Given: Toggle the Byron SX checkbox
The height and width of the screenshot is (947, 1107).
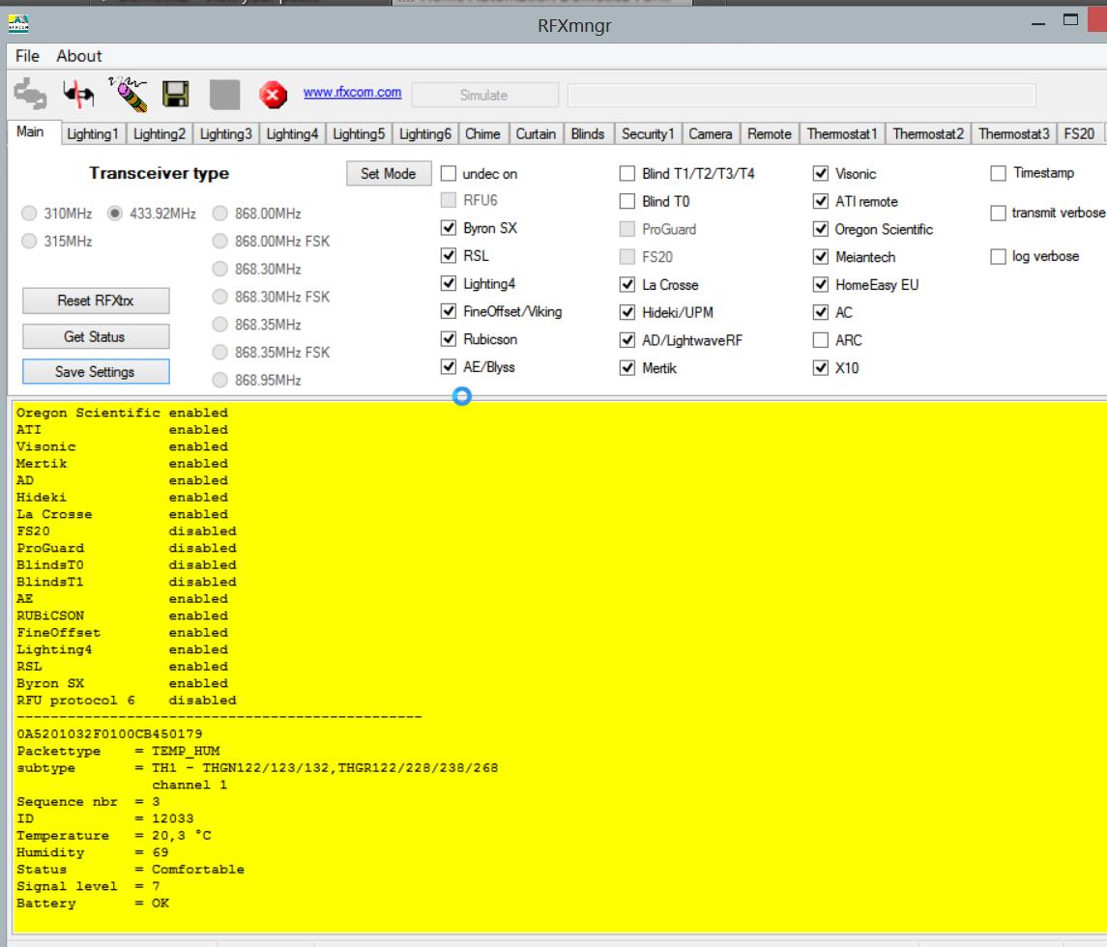Looking at the screenshot, I should coord(449,228).
